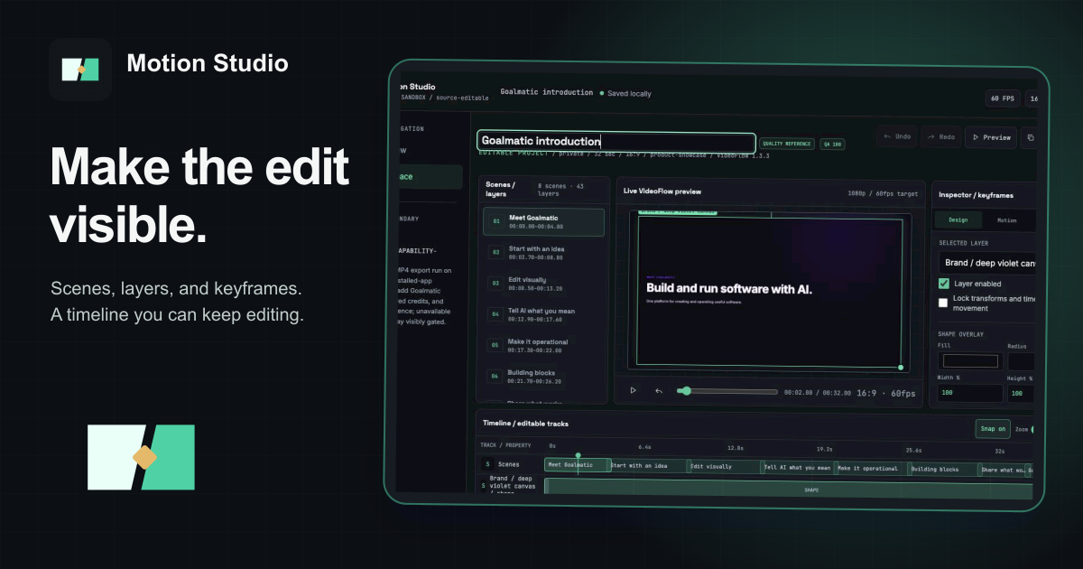Click the Height % input showing 100
1083x569 pixels.
(x=1022, y=394)
